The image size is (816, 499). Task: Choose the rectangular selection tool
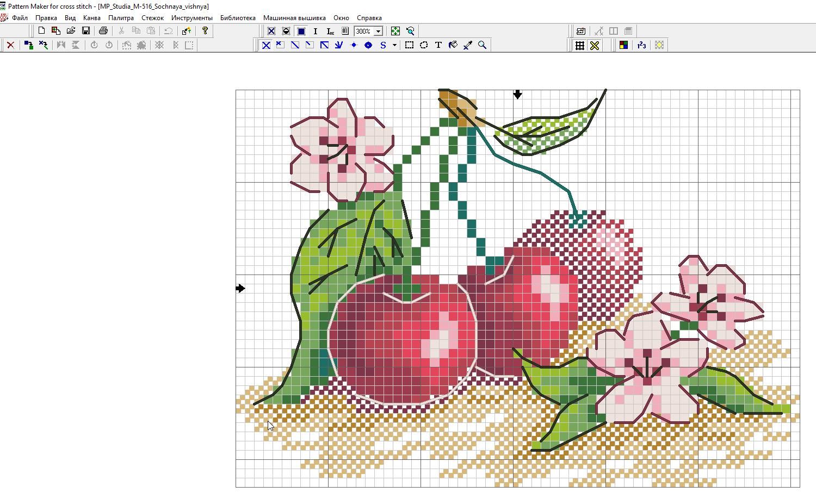(409, 45)
